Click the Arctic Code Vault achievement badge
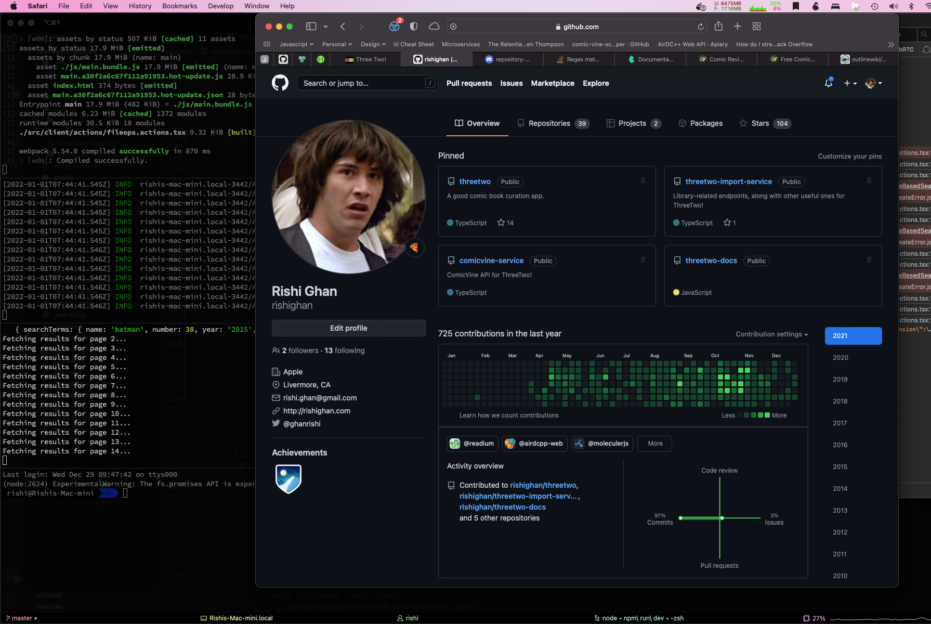 289,479
